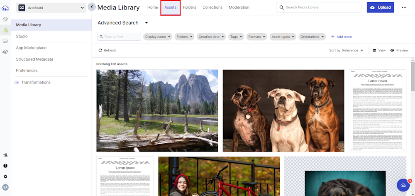
Task: Open the Formats filter dropdown
Action: click(256, 37)
